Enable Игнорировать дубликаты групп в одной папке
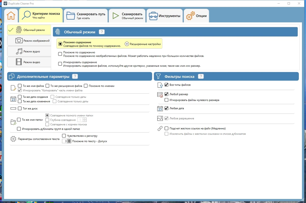This screenshot has width=306, height=203. (19, 129)
